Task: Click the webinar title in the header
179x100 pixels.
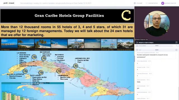Action: [x=56, y=3]
